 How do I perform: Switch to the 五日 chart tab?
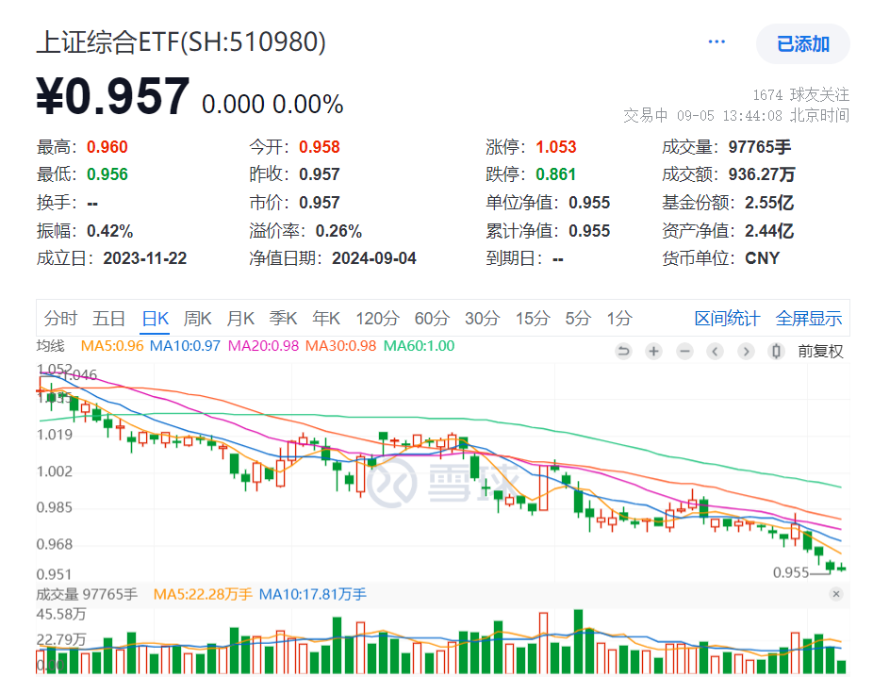click(108, 319)
